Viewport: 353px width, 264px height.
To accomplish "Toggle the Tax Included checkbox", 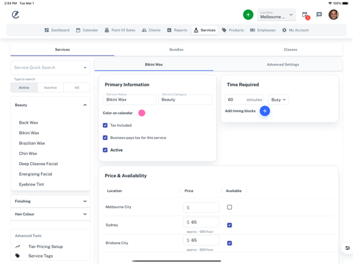I will [x=105, y=125].
